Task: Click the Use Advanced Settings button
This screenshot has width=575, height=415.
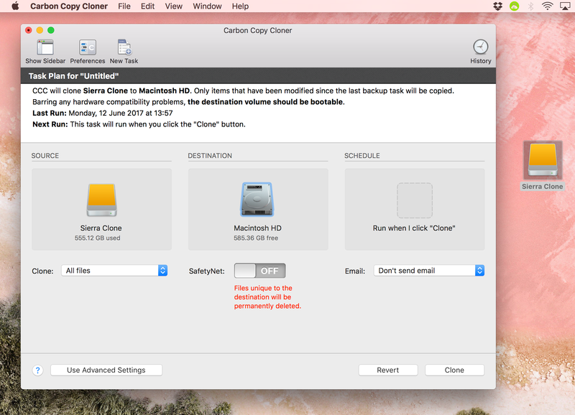Action: coord(106,370)
